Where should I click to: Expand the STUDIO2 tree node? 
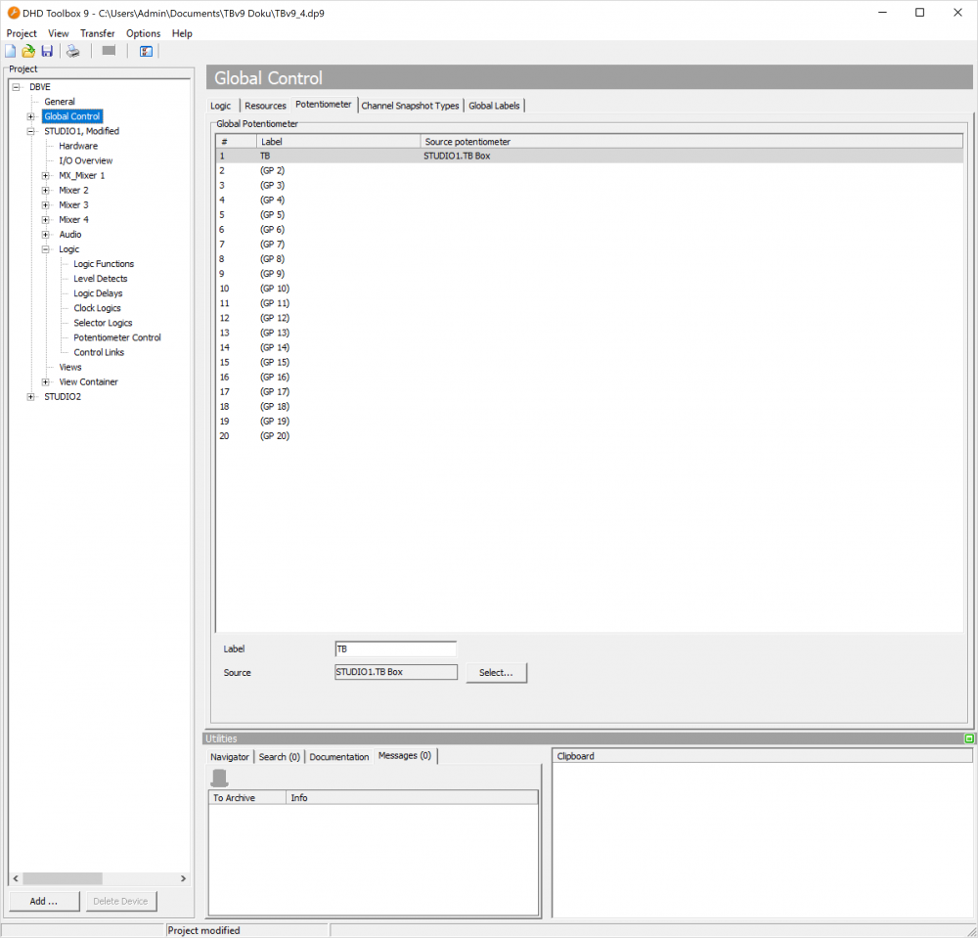(x=31, y=396)
